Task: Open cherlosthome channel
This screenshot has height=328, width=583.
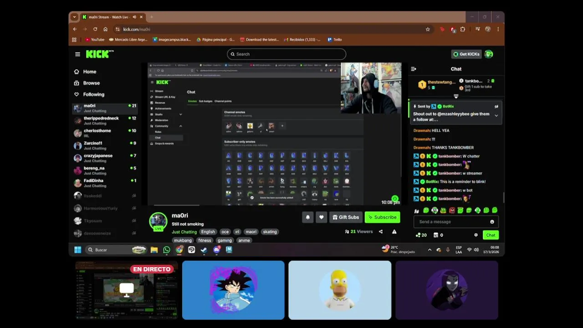Action: pyautogui.click(x=105, y=133)
